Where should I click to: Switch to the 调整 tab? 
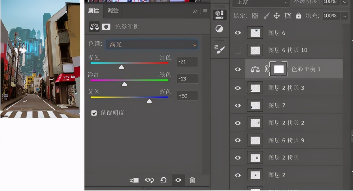[x=113, y=11]
